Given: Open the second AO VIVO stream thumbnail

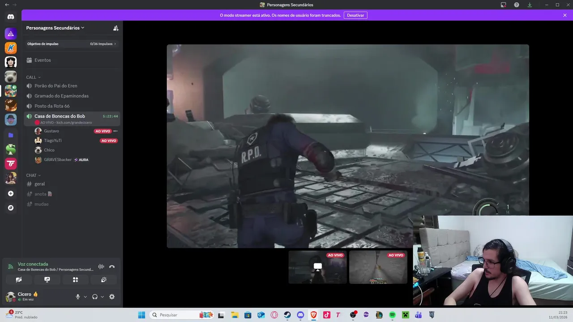Looking at the screenshot, I should [x=378, y=267].
